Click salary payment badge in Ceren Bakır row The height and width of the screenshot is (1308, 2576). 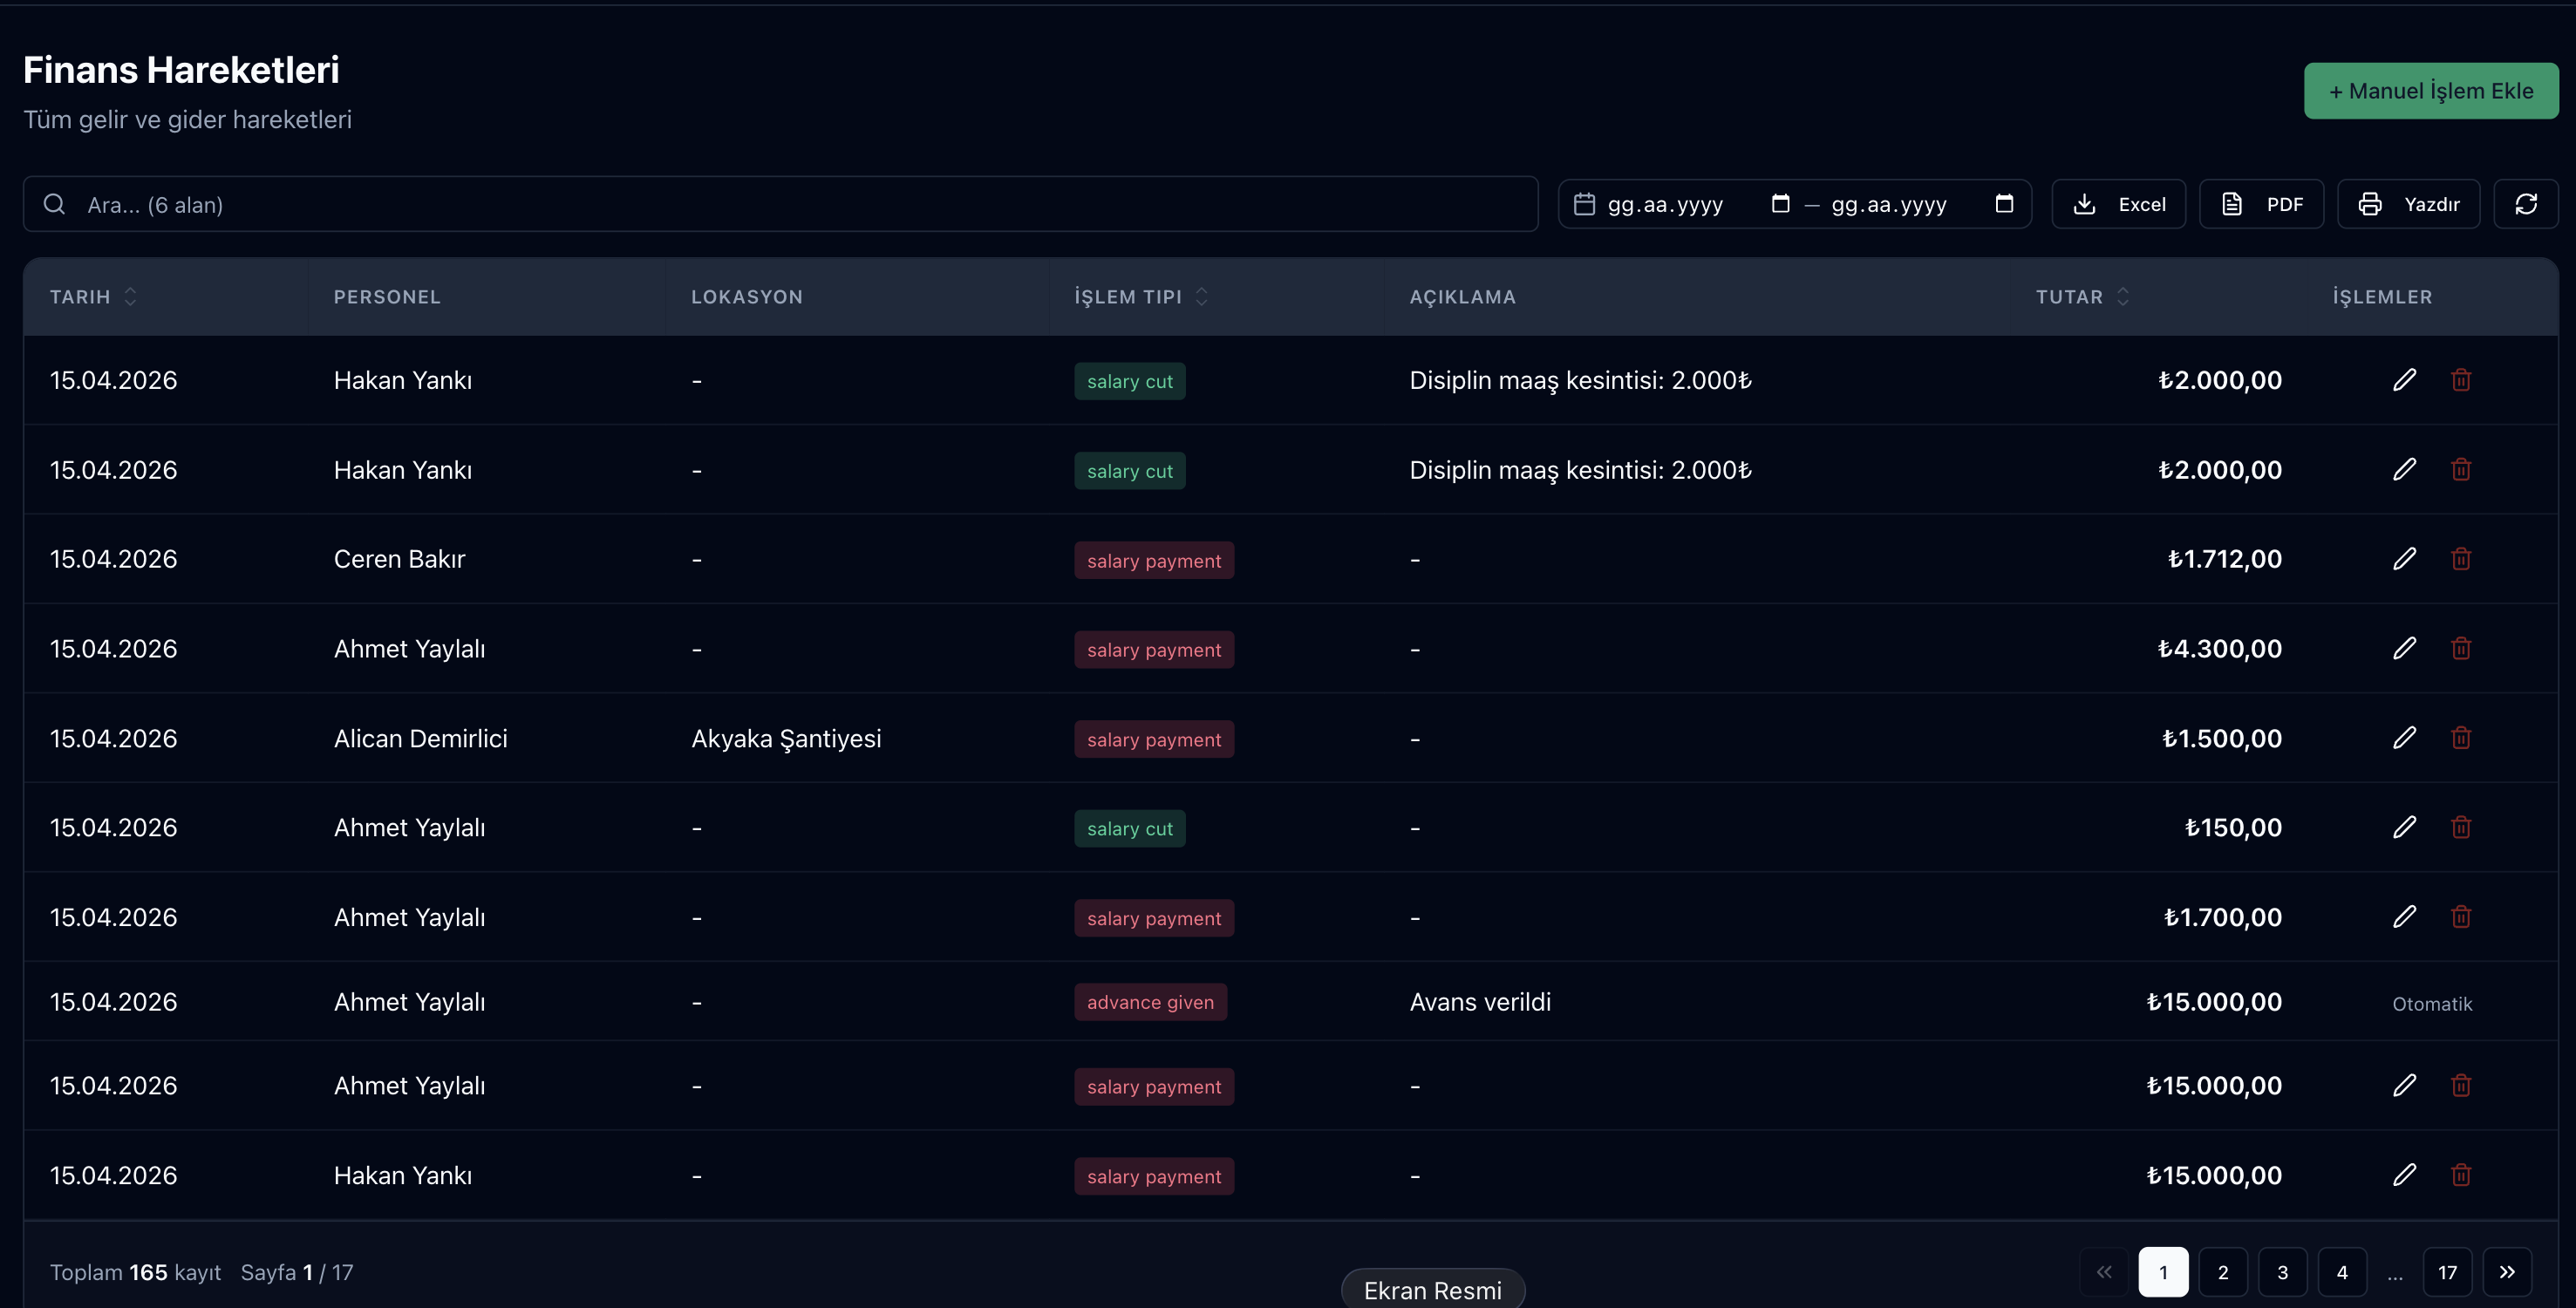(x=1154, y=560)
